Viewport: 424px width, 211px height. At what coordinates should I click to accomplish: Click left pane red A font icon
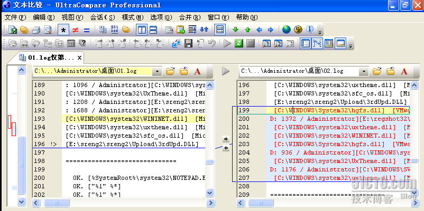(x=197, y=71)
